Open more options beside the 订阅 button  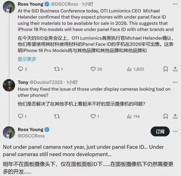(175, 131)
